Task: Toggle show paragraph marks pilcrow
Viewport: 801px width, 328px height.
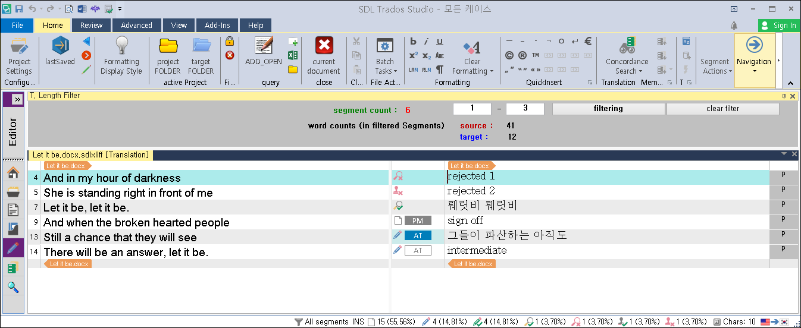Action: (x=440, y=70)
